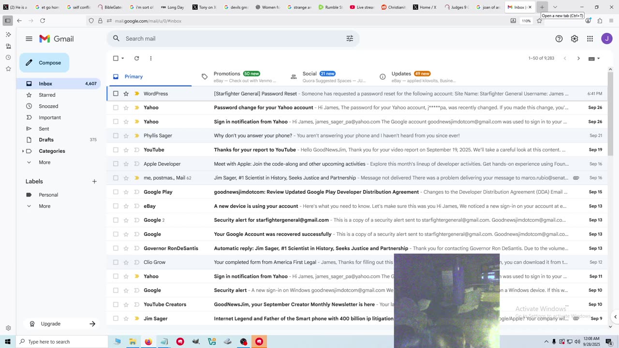Click Upgrade button in sidebar

click(x=61, y=324)
